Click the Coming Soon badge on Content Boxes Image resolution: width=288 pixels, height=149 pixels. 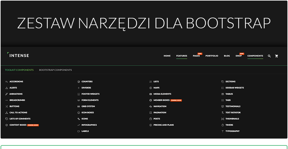click(33, 125)
